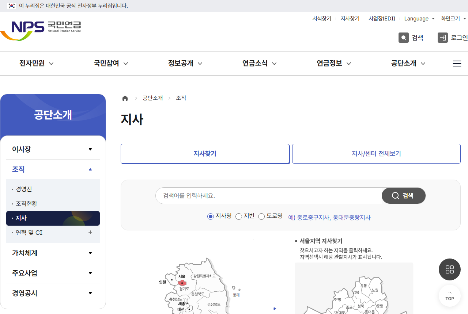Expand the 국민참여 main menu
The height and width of the screenshot is (314, 468).
(111, 64)
